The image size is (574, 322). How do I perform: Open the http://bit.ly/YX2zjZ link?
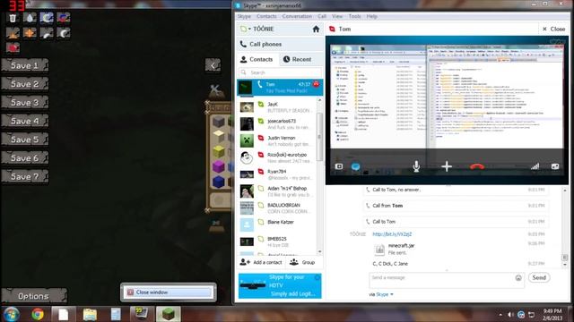click(x=392, y=234)
